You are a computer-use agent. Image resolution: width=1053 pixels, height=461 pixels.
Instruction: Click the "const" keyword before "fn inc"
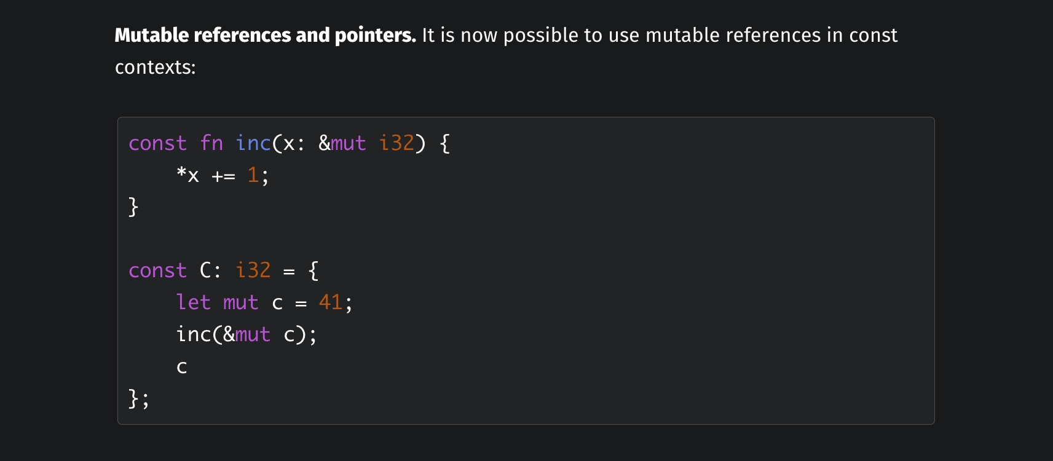(x=157, y=143)
